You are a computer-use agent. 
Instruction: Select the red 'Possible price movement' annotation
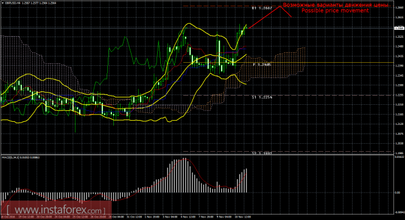point(335,10)
